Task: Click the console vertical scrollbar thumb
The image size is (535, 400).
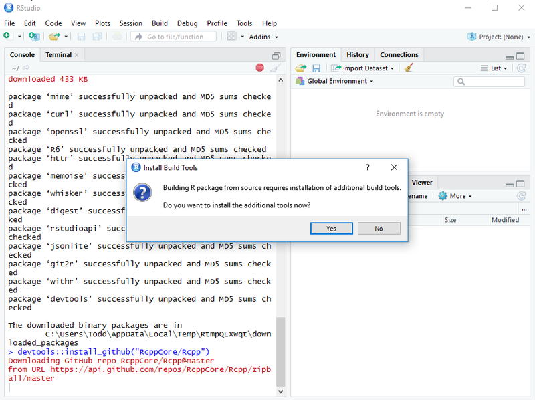Action: click(x=280, y=352)
